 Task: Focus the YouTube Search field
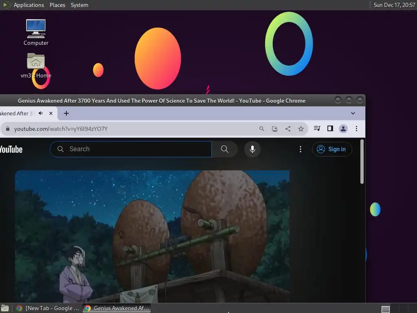click(x=131, y=149)
